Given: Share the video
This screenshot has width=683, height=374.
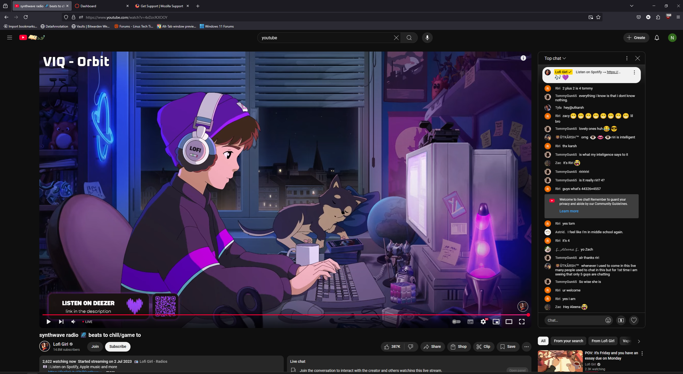Looking at the screenshot, I should 432,347.
